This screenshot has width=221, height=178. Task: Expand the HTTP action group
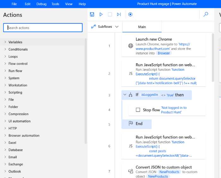(x=5, y=128)
